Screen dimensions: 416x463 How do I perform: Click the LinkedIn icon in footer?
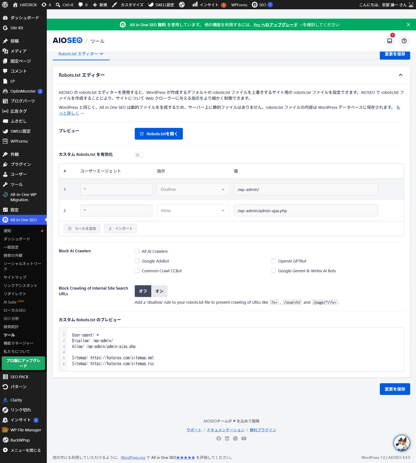[227, 438]
